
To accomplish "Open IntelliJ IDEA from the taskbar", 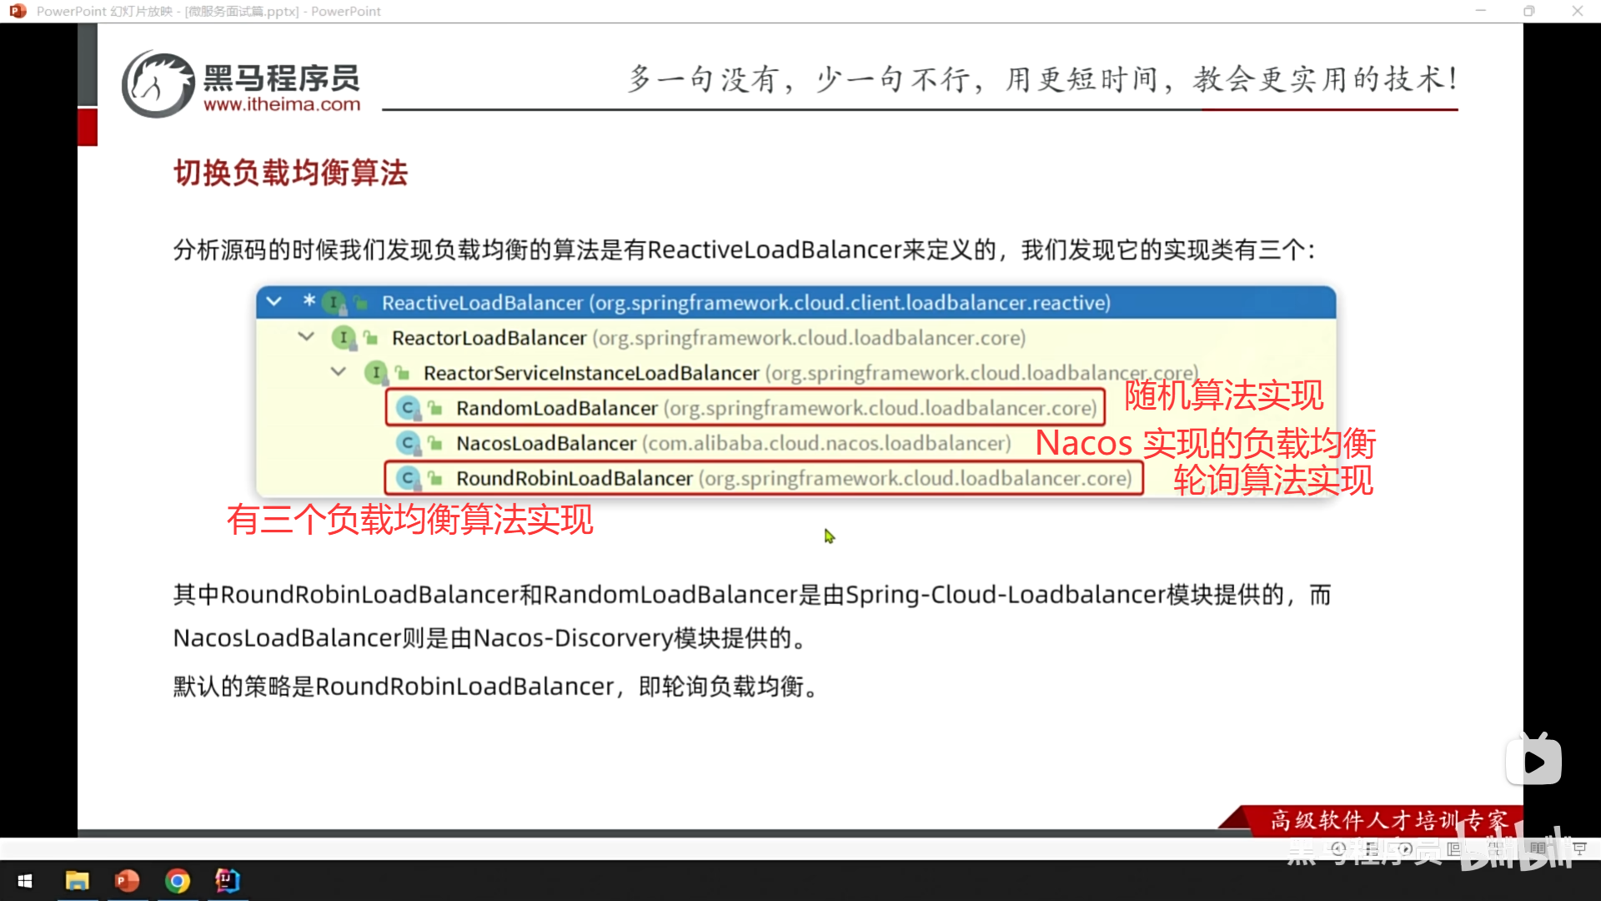I will click(x=227, y=881).
